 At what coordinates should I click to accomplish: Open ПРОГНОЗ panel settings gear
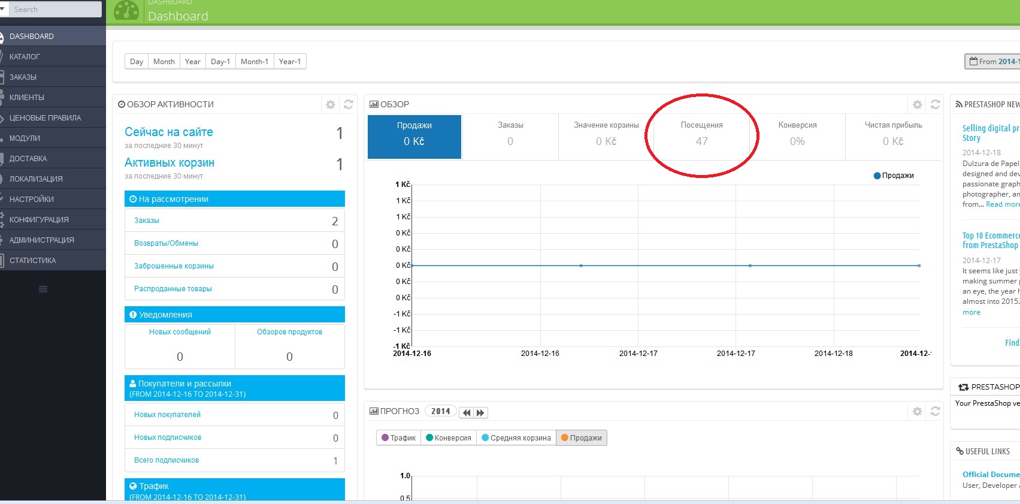[917, 411]
